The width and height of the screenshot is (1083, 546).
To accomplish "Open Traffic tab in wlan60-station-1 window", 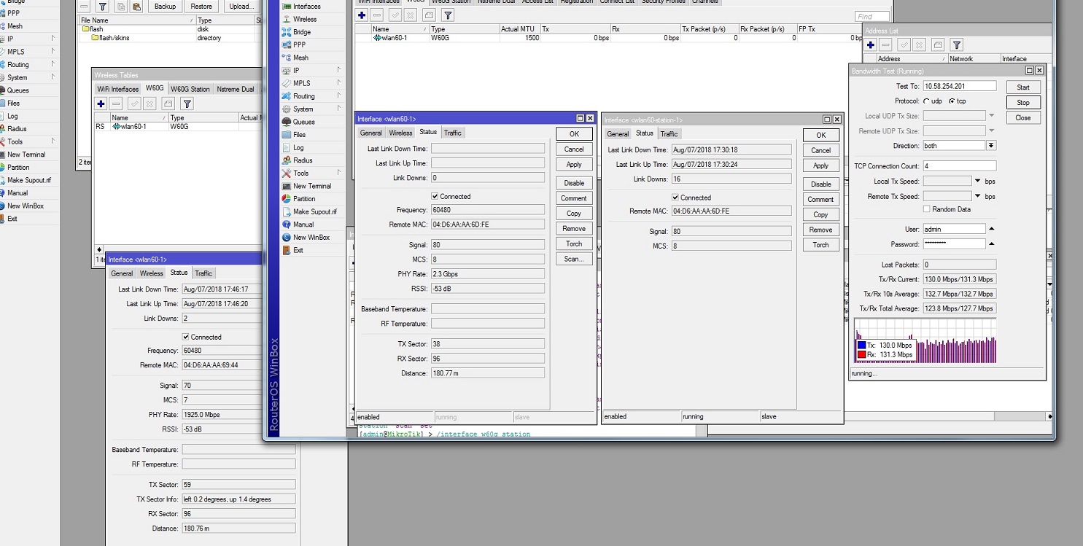I will (x=669, y=134).
